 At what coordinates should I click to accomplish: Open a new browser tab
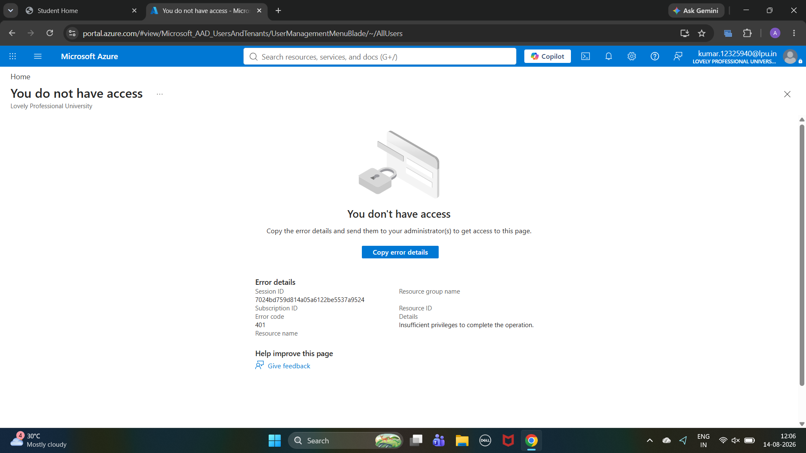click(x=278, y=10)
